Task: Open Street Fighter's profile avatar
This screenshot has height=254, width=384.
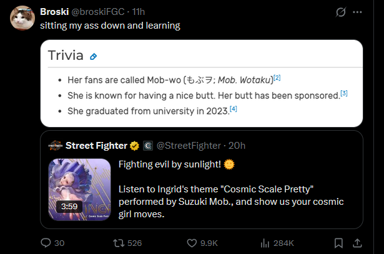Action: point(56,146)
